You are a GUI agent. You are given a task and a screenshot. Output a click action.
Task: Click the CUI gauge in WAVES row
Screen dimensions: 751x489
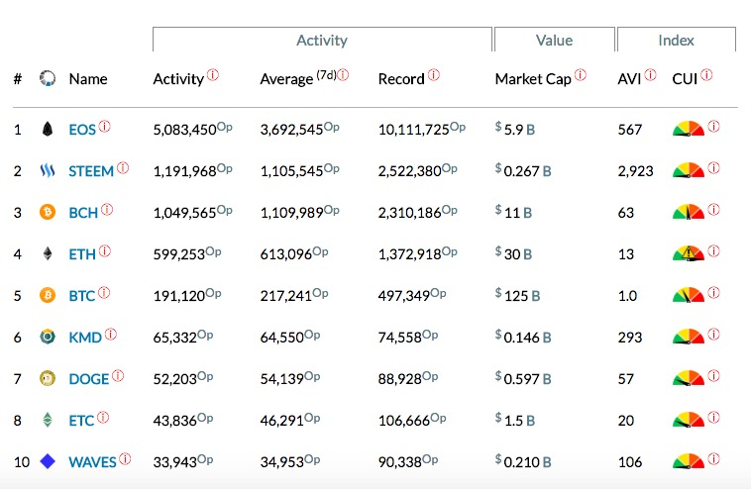(x=689, y=461)
